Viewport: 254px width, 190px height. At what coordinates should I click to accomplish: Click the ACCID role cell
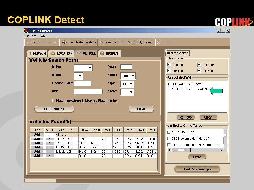tap(152, 139)
